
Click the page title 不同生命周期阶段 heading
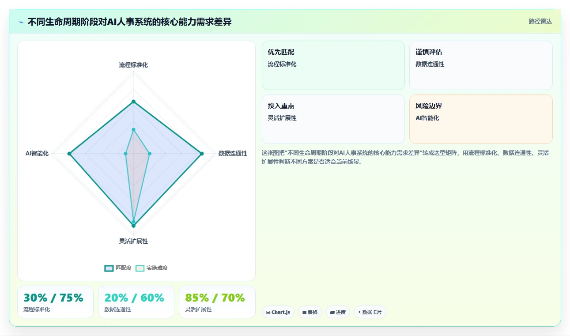[x=129, y=22]
